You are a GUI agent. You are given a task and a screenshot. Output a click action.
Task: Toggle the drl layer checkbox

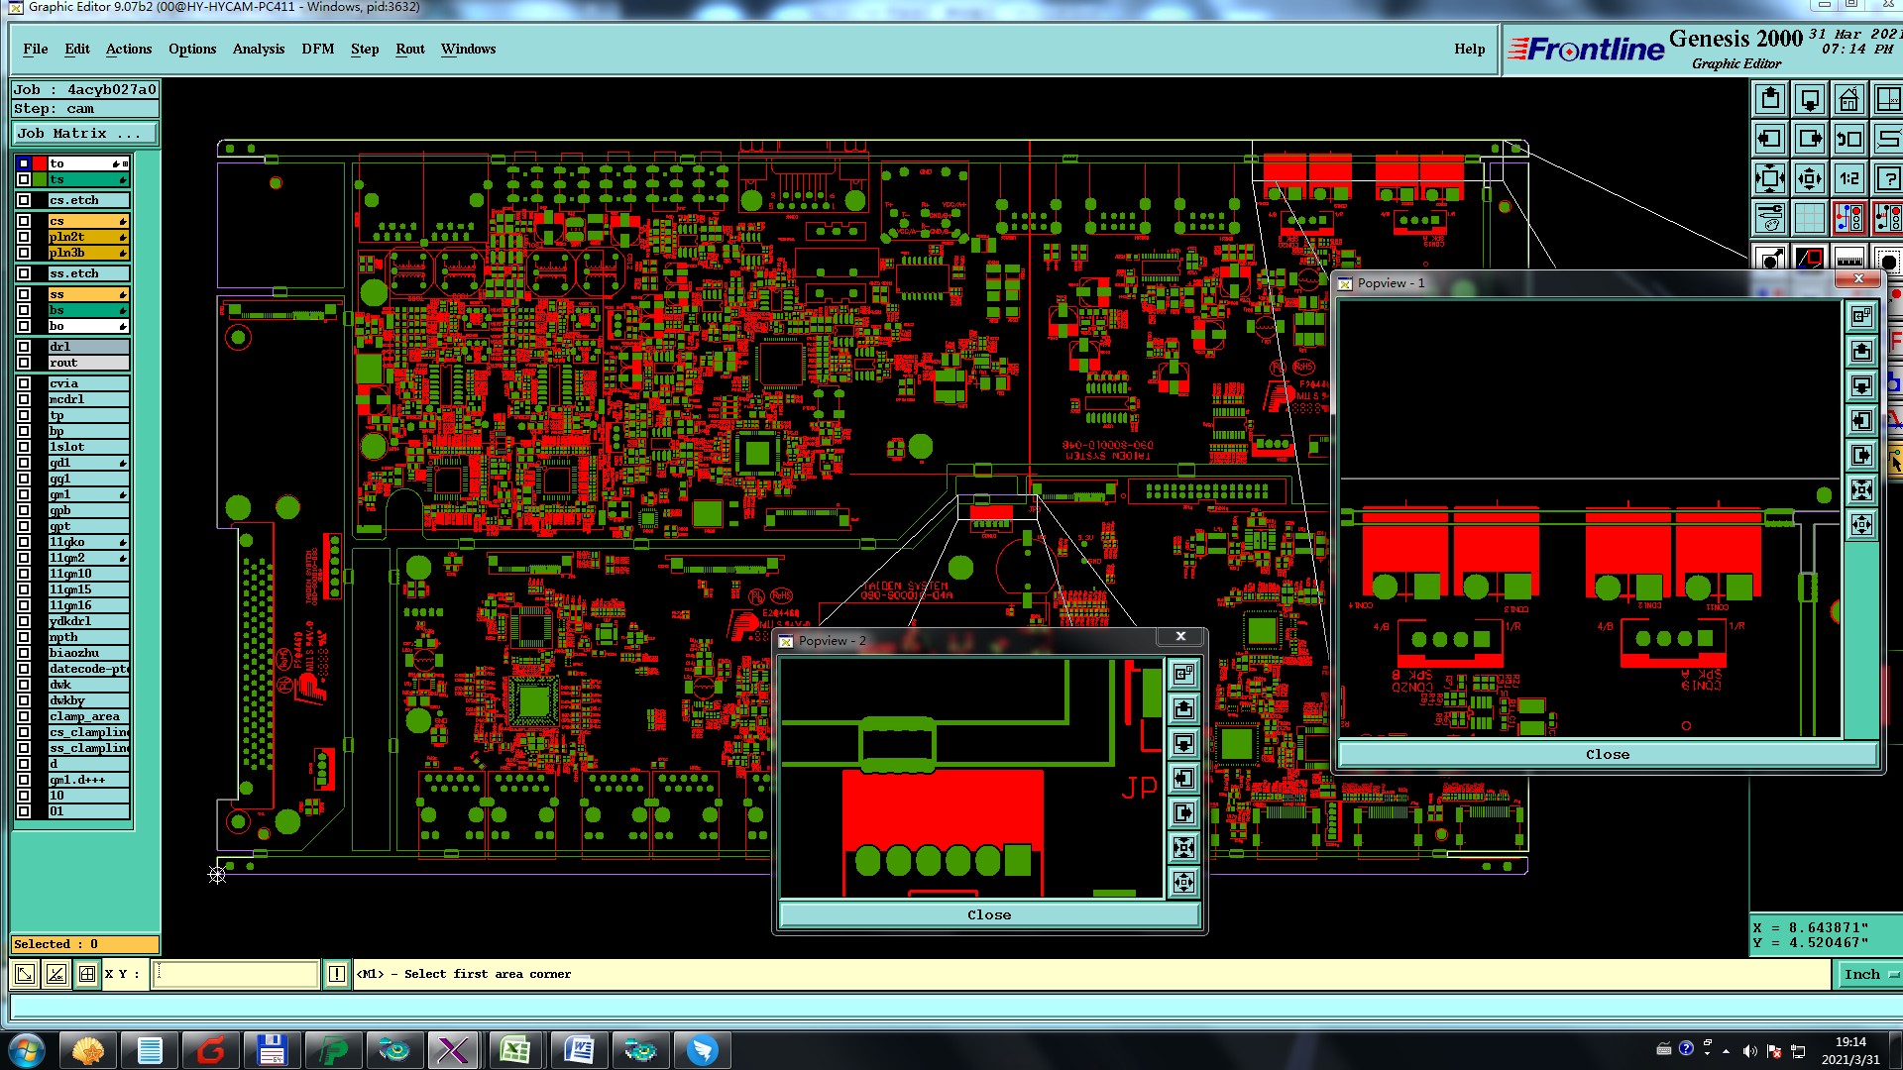[24, 347]
